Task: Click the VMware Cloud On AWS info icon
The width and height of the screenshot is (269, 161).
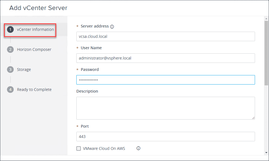Action: tap(138, 148)
